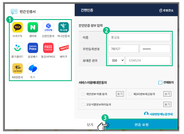Image resolution: width=184 pixels, height=134 pixels.
Task: Focus the resident number front field 780127
Action: click(x=123, y=49)
